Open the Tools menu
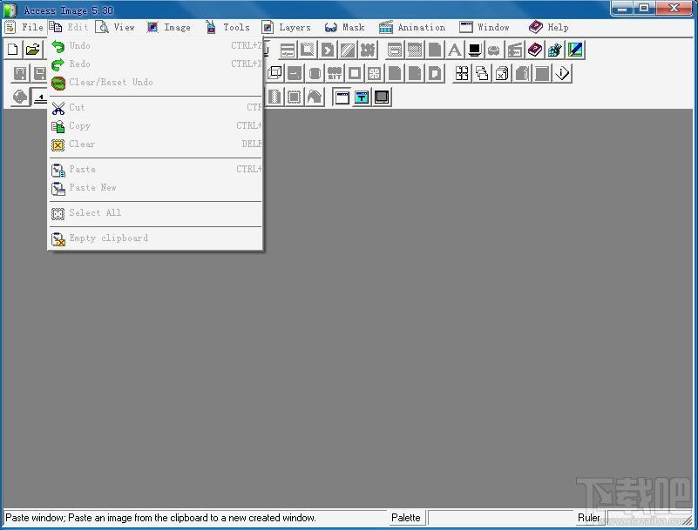The image size is (698, 530). (227, 27)
